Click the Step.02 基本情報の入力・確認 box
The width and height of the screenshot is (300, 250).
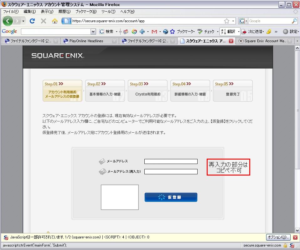105,91
